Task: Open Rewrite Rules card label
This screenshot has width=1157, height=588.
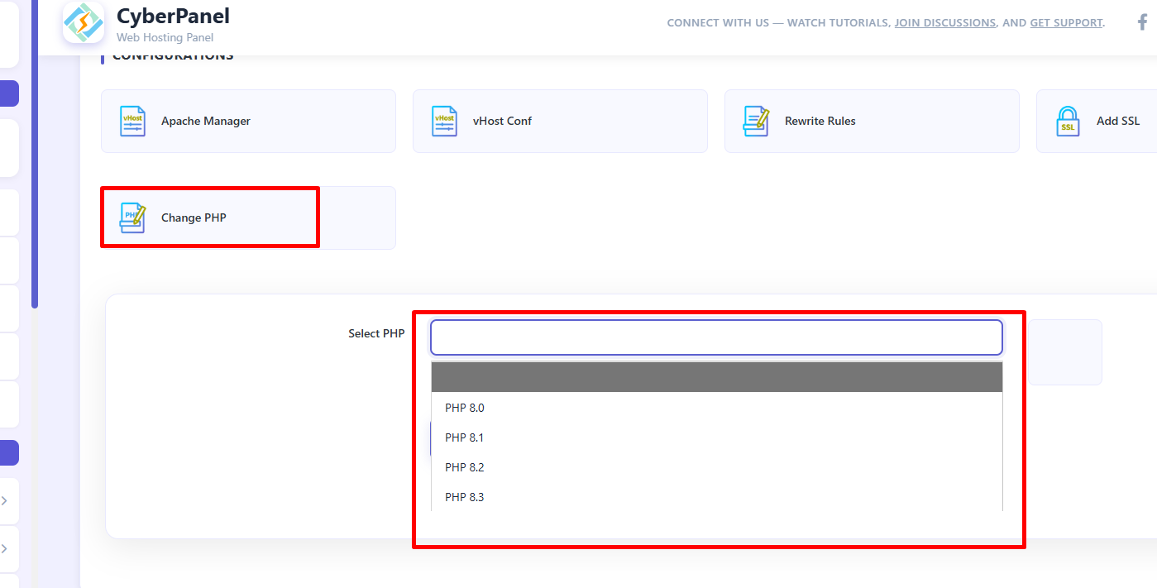Action: [820, 121]
